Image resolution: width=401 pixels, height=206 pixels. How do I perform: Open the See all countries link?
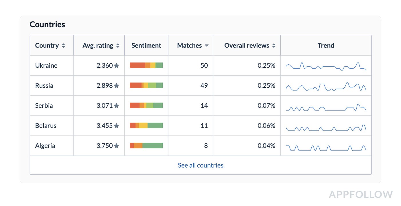tap(200, 165)
